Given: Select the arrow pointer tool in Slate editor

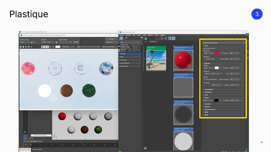Looking at the screenshot, I should 121,39.
